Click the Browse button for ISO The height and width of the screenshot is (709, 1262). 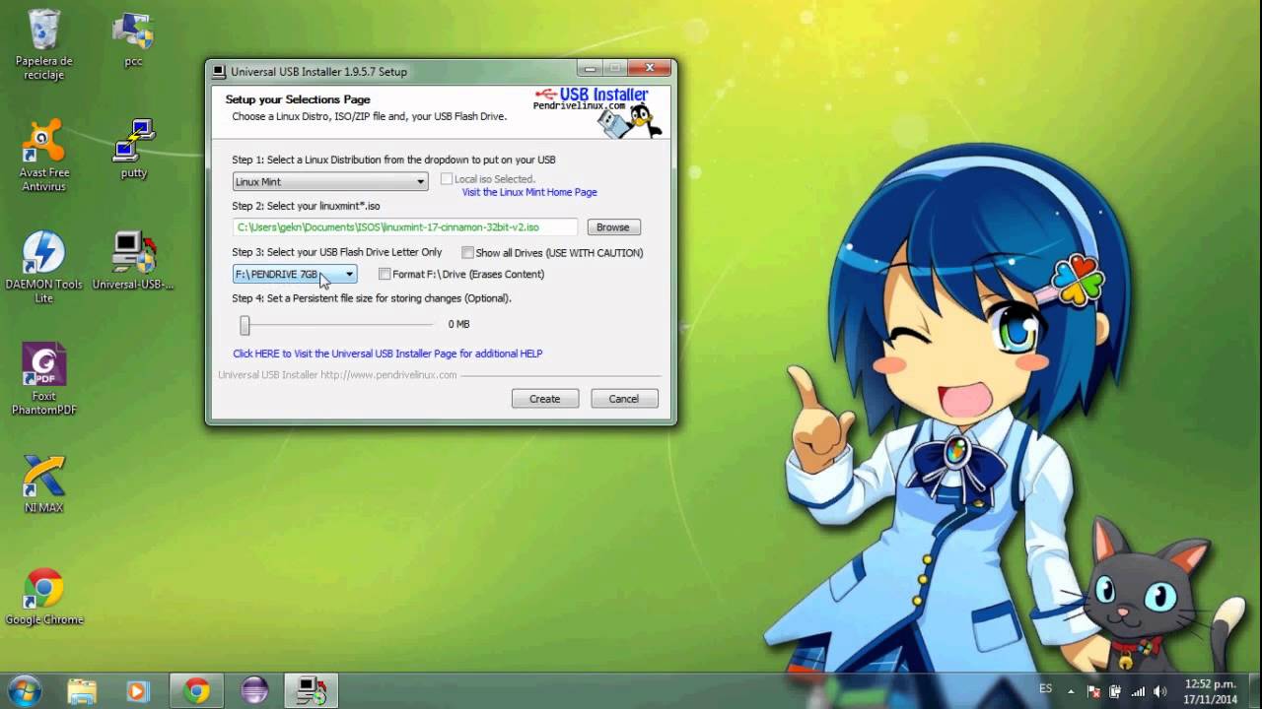(x=614, y=227)
